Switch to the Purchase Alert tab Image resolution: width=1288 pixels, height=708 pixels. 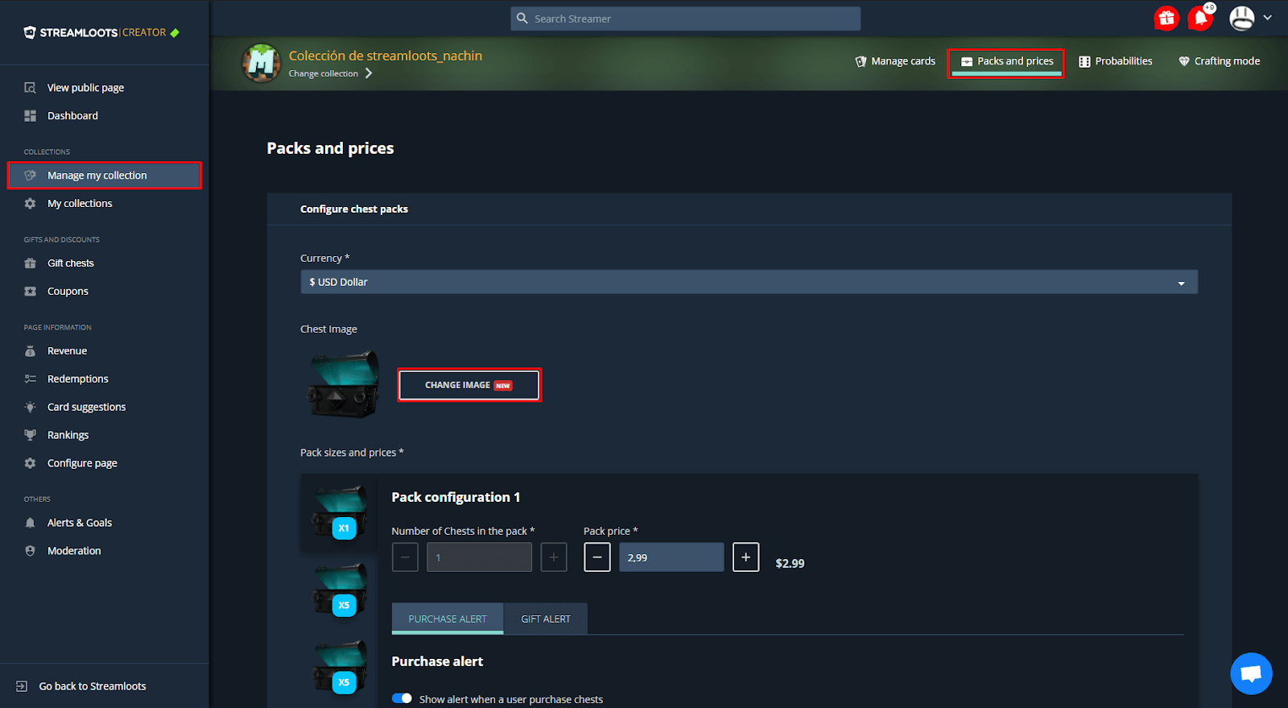tap(448, 619)
